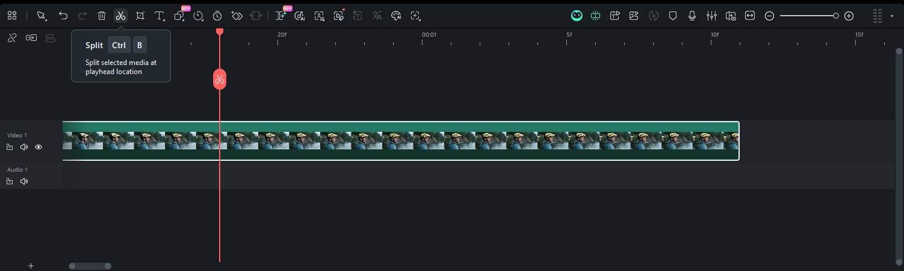Open the Crop tool
904x271 pixels.
click(140, 16)
